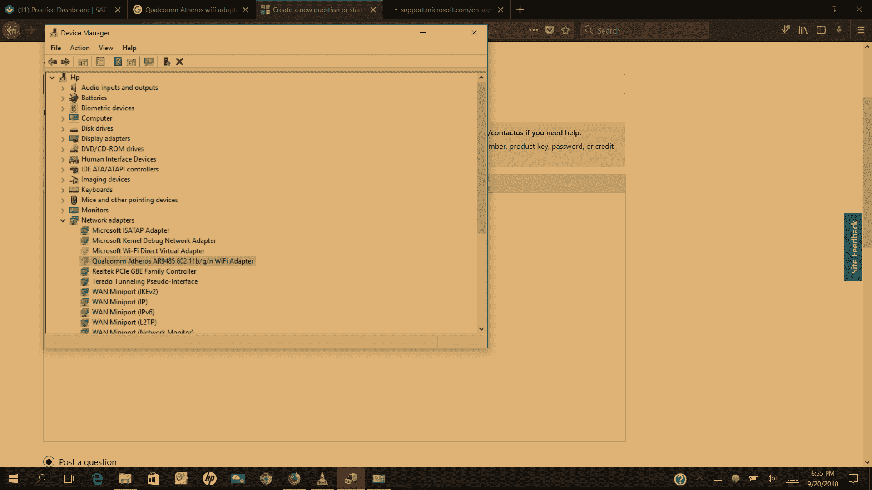Open the File menu in Device Manager
872x490 pixels.
click(x=56, y=48)
